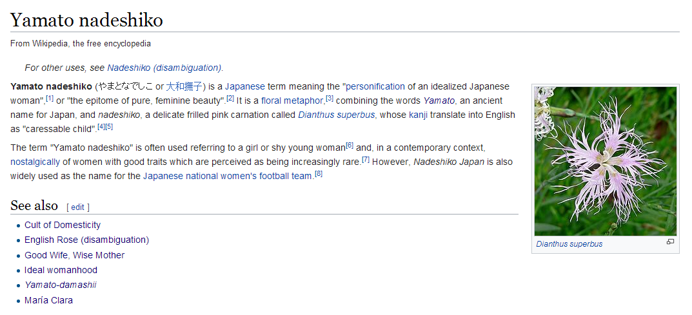Follow the Japanese link in first sentence
Image resolution: width=692 pixels, height=315 pixels.
(x=245, y=86)
